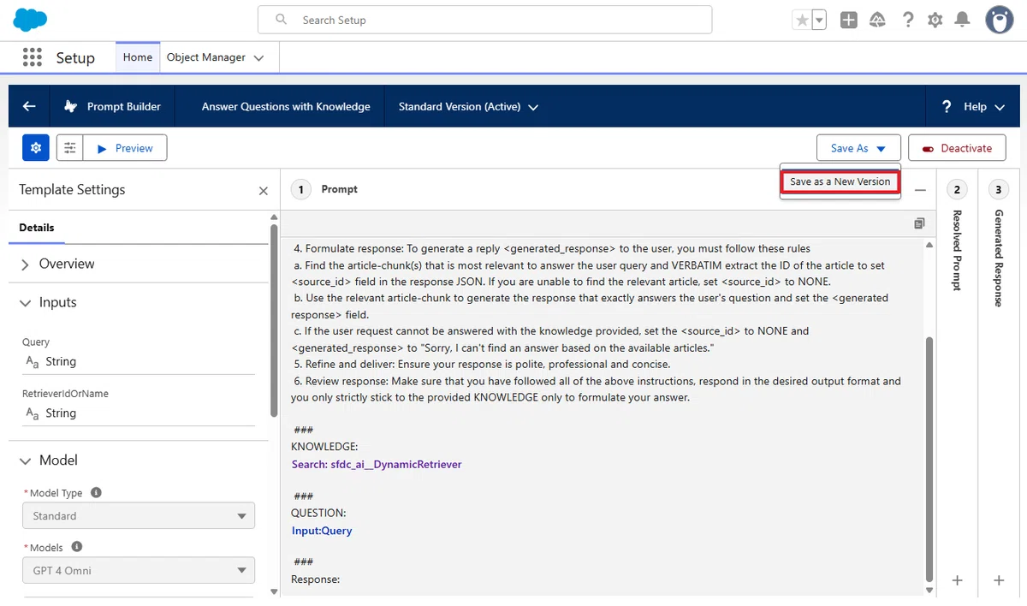The image size is (1027, 606).
Task: Open the Standard Version (Active) dropdown
Action: click(x=468, y=106)
